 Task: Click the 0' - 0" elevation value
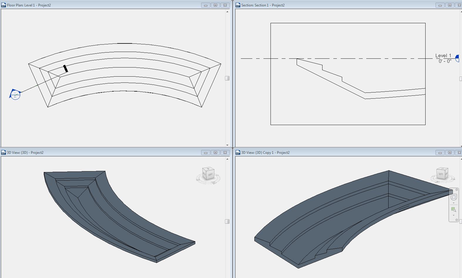[445, 61]
